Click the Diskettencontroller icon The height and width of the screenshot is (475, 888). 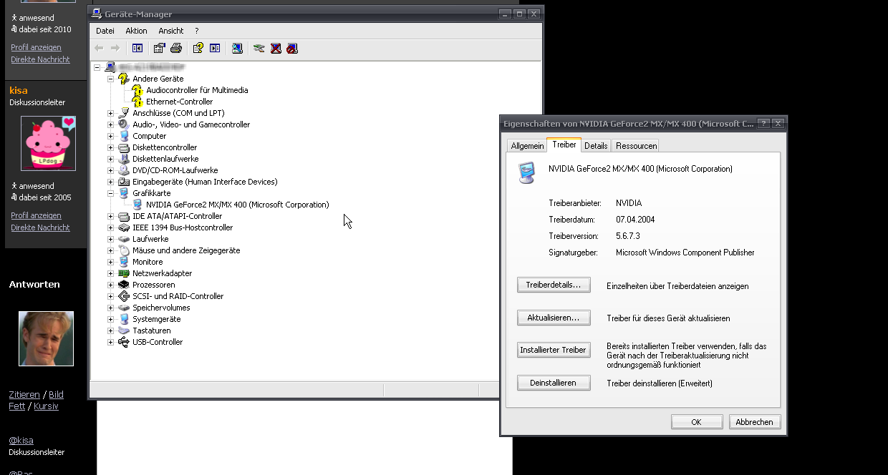[124, 147]
